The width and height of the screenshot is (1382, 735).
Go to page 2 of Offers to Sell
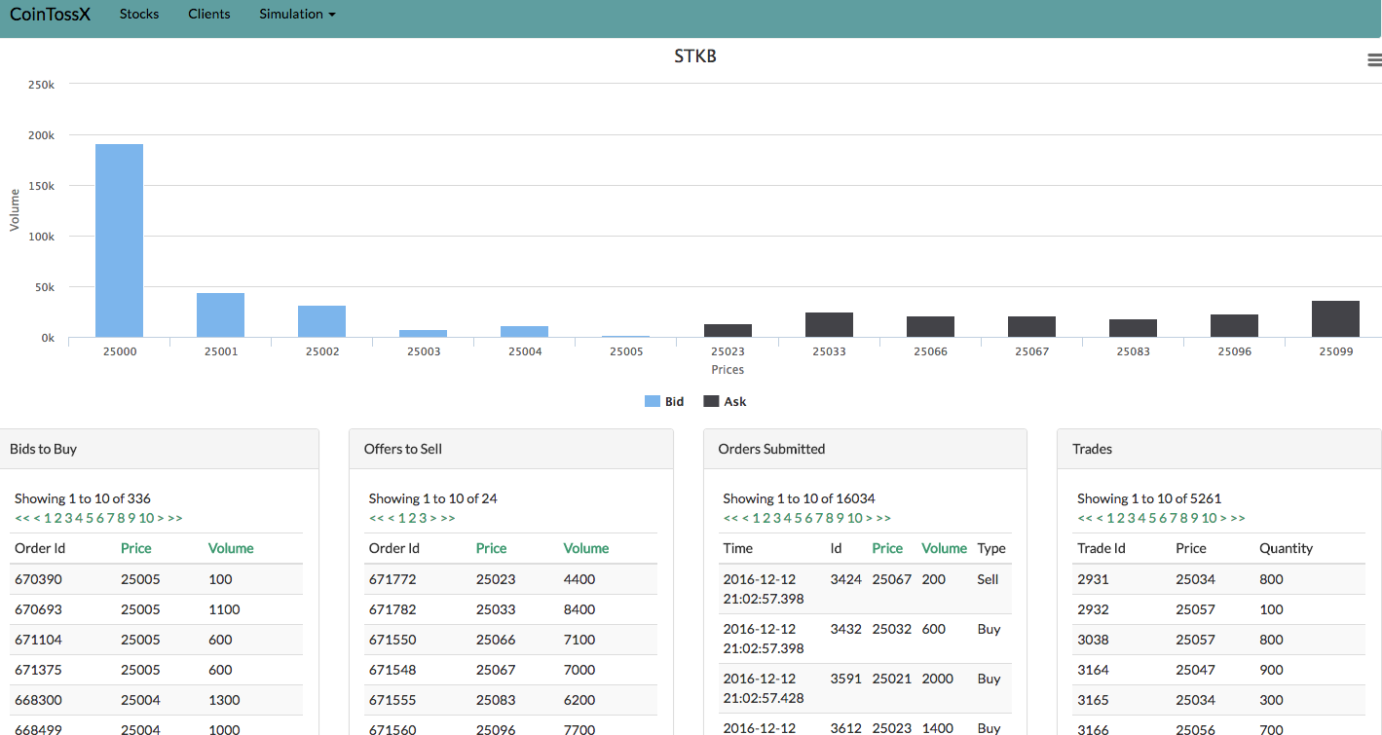(x=412, y=518)
